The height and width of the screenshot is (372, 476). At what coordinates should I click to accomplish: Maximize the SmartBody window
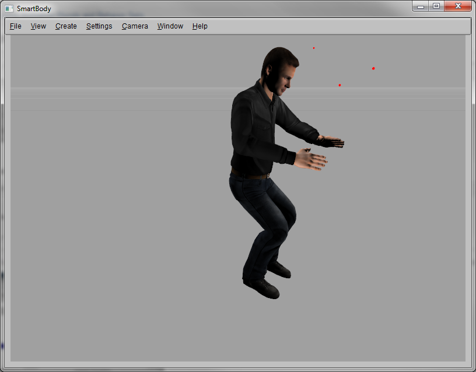(436, 6)
